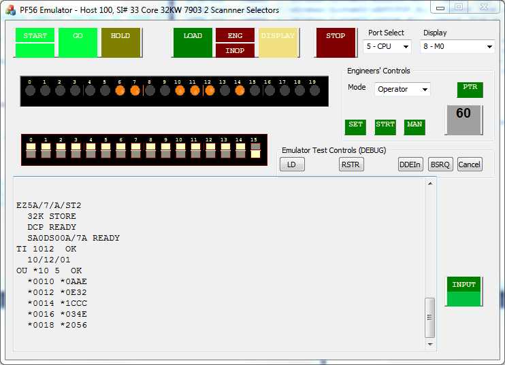Click the green SET button
The width and height of the screenshot is (505, 365).
[x=355, y=127]
